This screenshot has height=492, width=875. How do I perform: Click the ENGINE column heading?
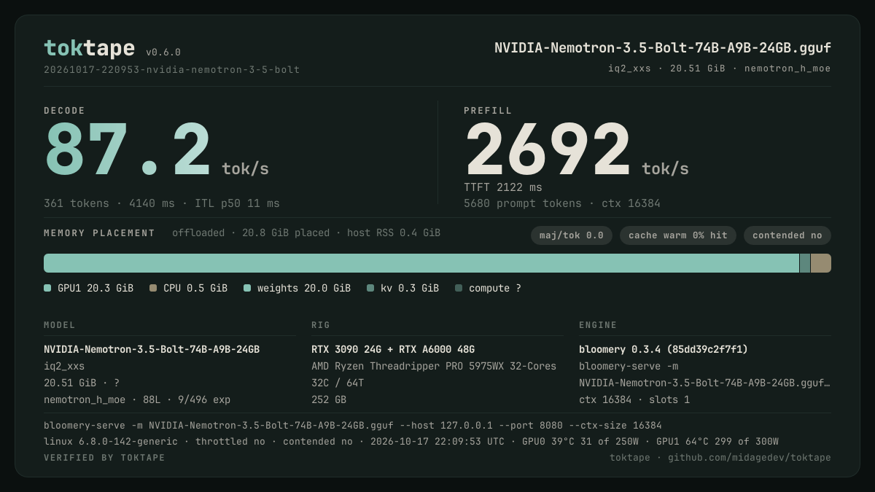point(598,325)
